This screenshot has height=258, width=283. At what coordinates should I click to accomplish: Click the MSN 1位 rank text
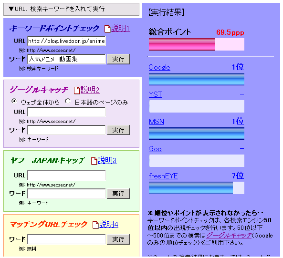tap(238, 121)
